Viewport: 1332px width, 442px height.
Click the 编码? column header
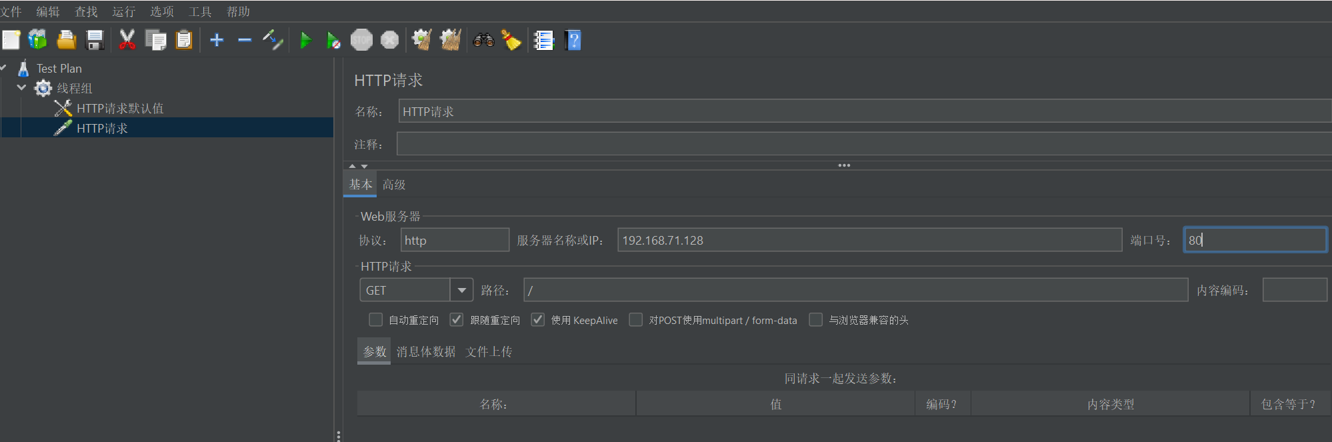click(943, 404)
